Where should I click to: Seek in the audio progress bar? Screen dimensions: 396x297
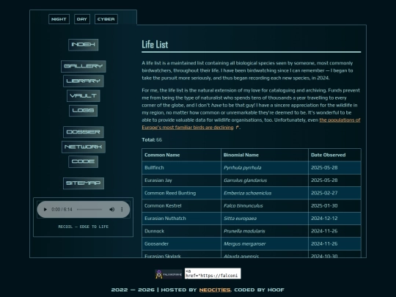(89, 209)
